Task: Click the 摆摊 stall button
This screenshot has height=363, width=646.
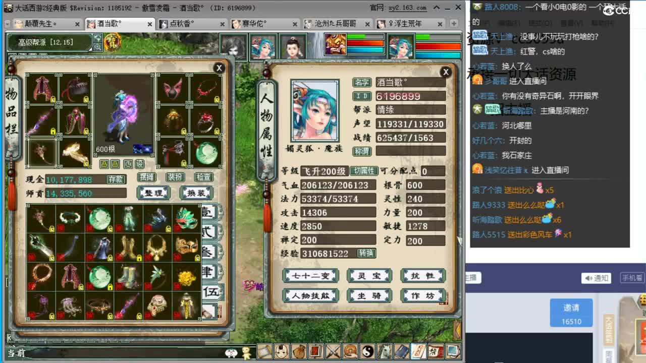Action: point(146,177)
